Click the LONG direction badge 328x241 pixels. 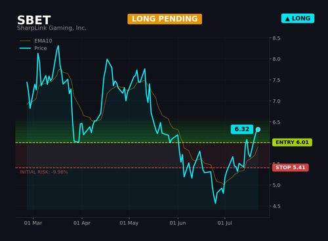click(298, 18)
